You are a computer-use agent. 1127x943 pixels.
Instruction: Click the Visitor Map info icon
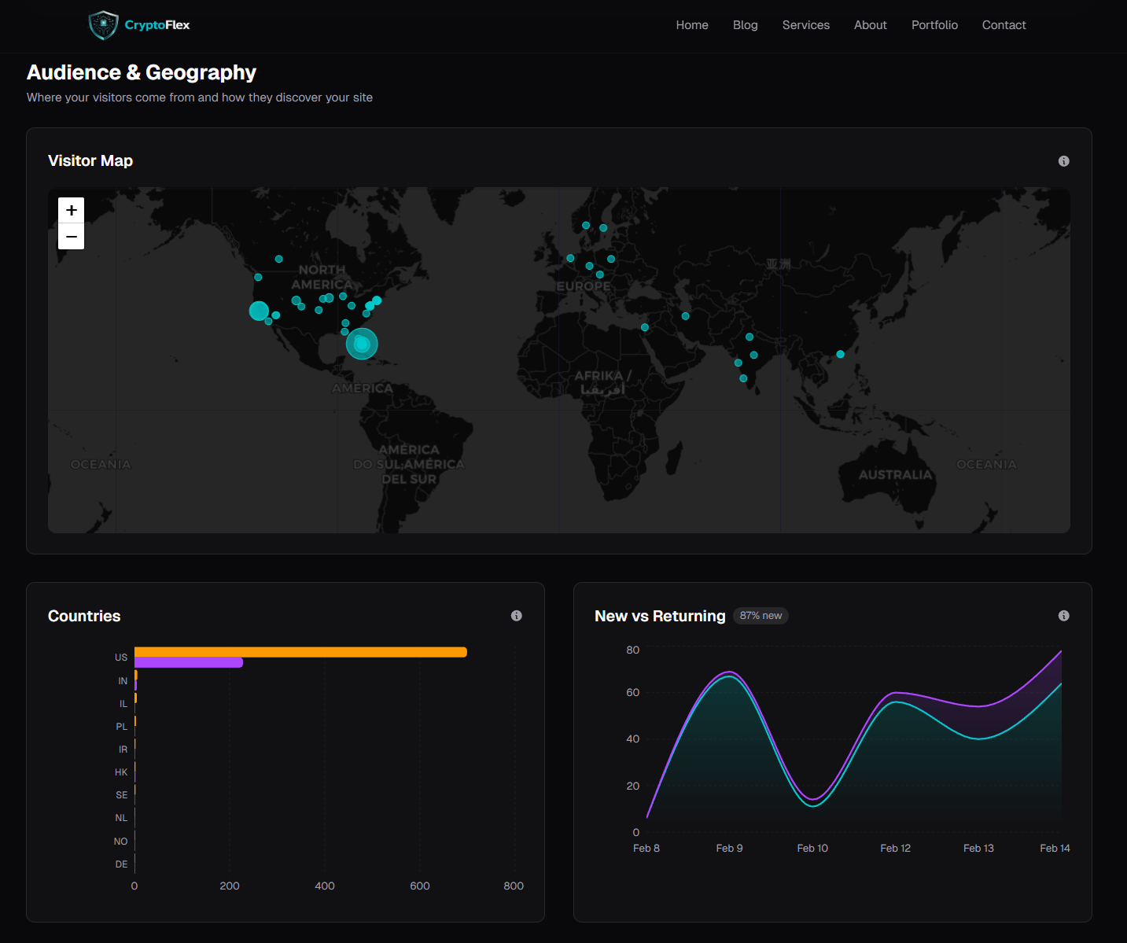1063,160
